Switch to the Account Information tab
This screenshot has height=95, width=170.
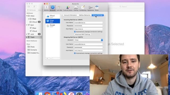[x=70, y=15]
